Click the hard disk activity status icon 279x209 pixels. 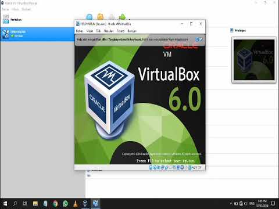[x=151, y=167]
